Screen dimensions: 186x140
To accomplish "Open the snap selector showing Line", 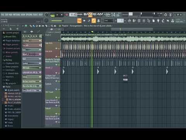I will [x=108, y=21].
